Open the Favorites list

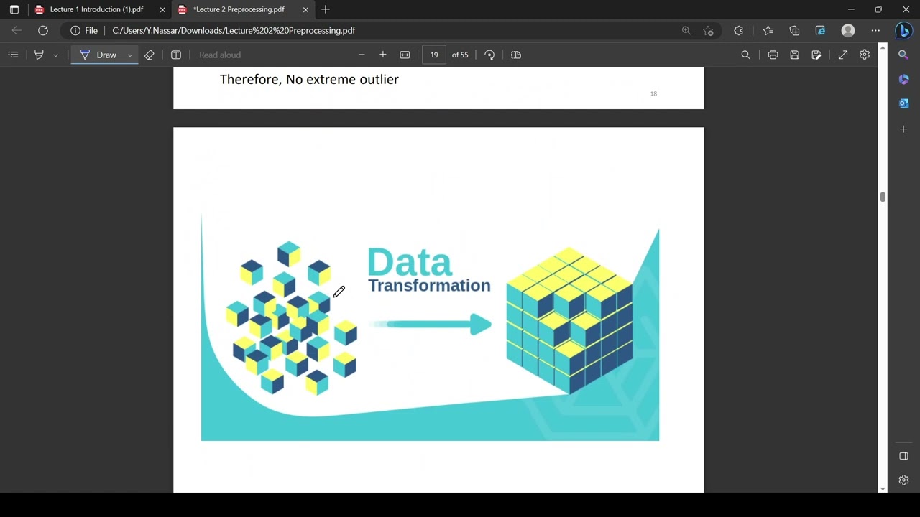tap(768, 31)
